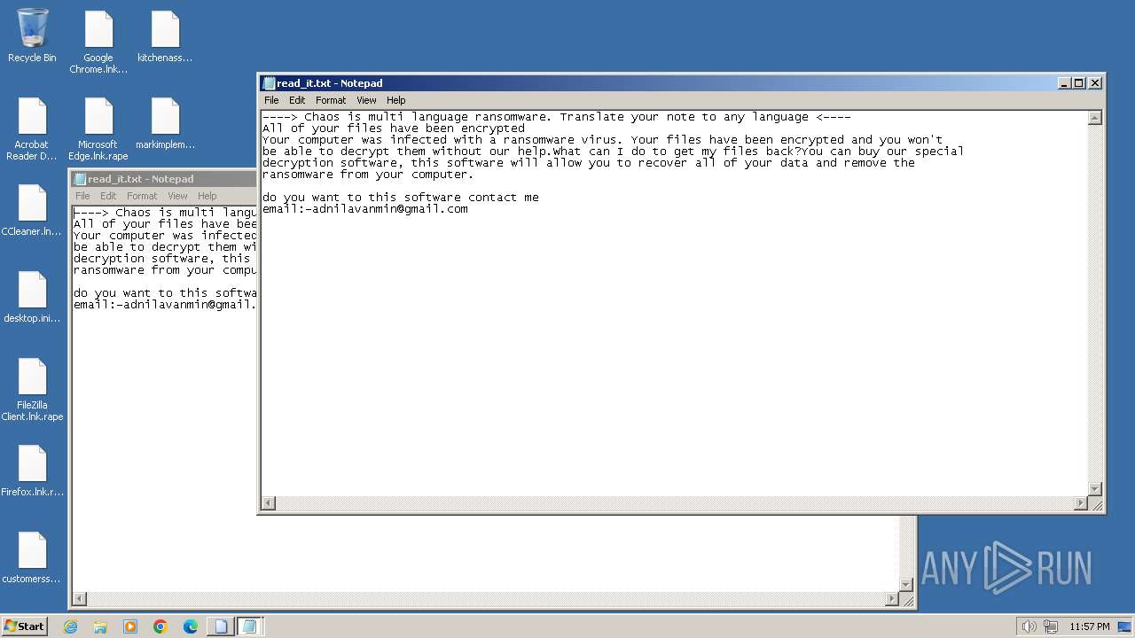Select the Firefox.lnk desktop file icon
Screen dimensions: 1135x638
[32, 471]
